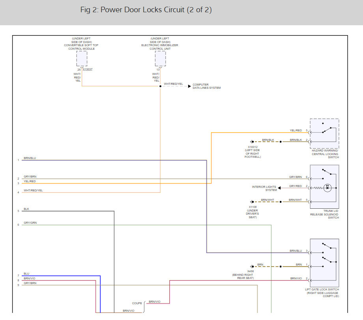
Task: Click the GRY/RED label at trunk switch pin 2
Action: [x=296, y=186]
